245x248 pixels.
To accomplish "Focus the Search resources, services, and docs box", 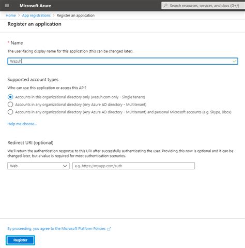I will [203, 6].
